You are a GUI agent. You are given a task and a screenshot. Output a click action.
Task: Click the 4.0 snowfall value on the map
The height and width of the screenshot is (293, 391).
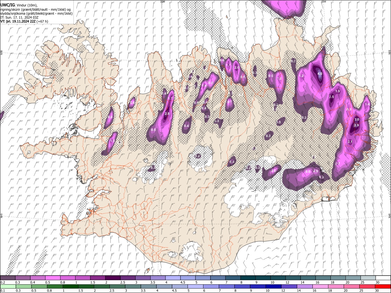320,74
